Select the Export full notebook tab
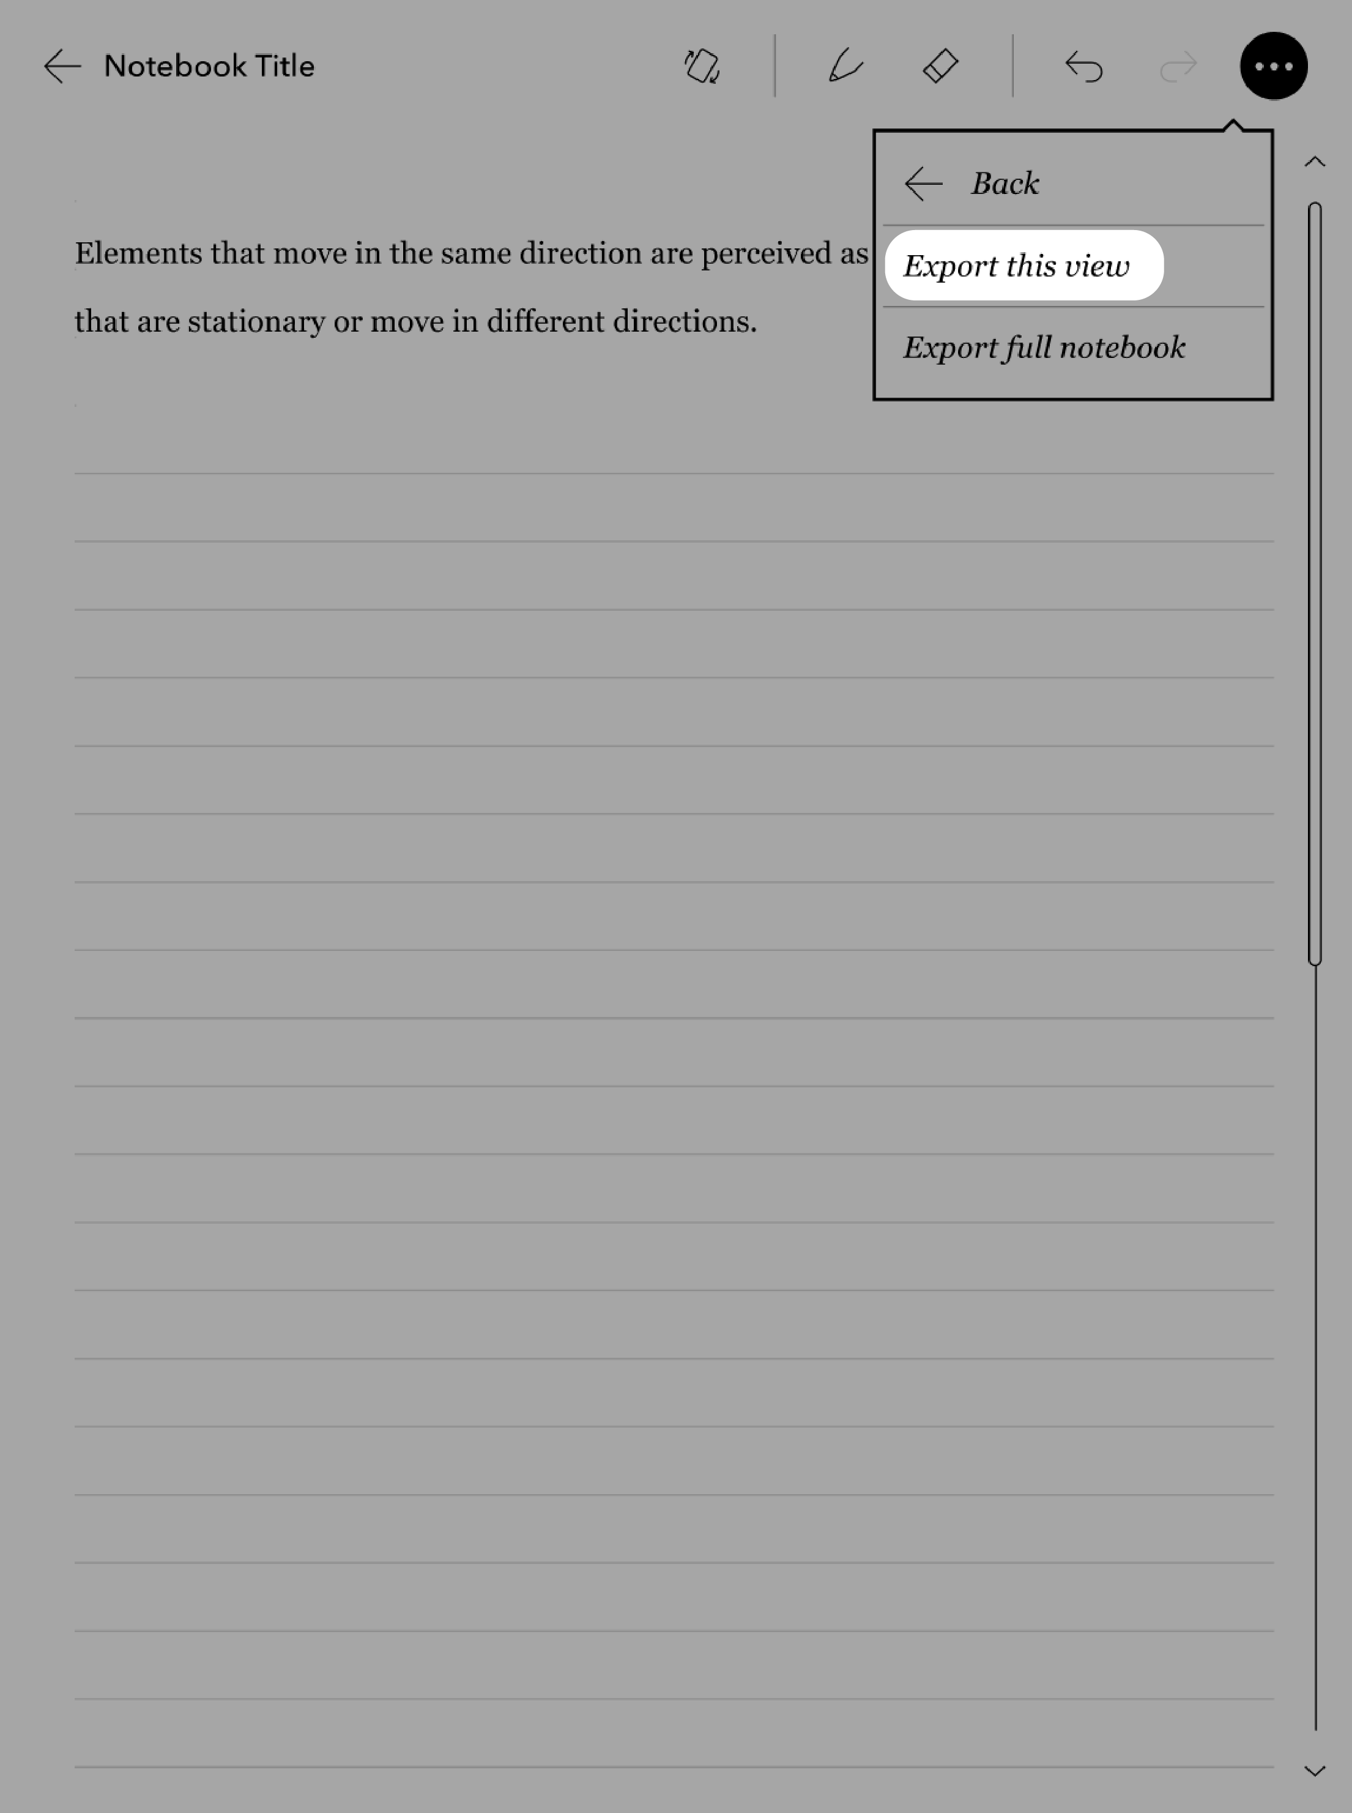Viewport: 1352px width, 1813px height. 1042,346
